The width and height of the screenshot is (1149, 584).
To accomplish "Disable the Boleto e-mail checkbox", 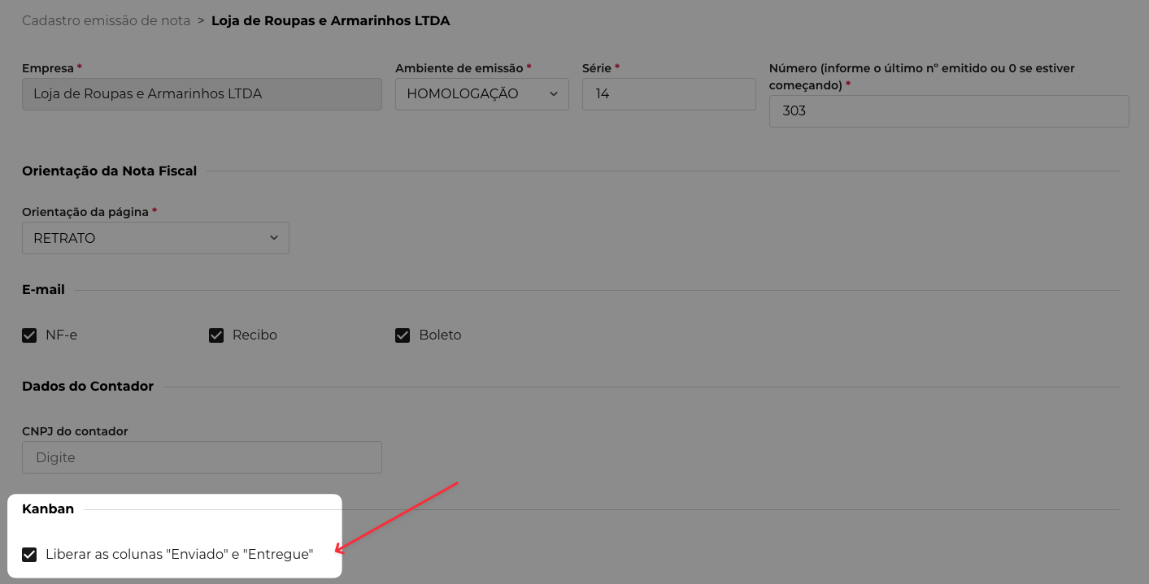I will coord(403,335).
